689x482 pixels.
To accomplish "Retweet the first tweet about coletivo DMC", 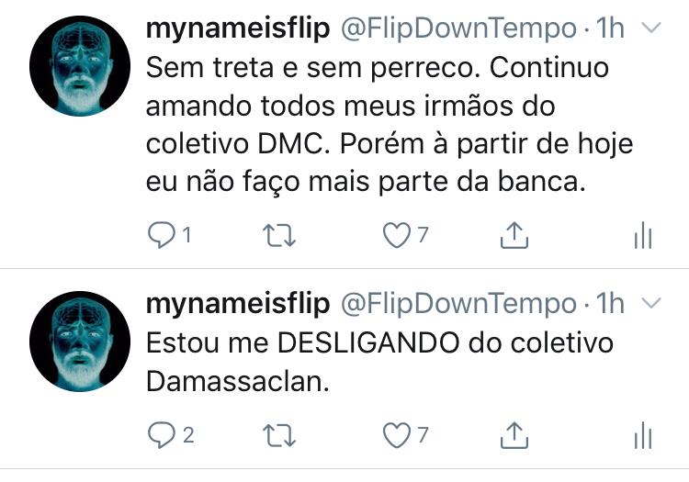I will (x=279, y=235).
